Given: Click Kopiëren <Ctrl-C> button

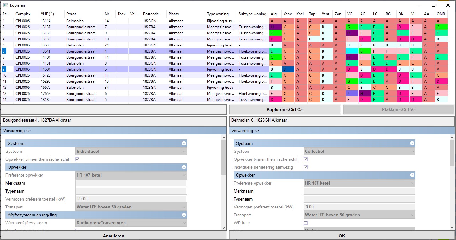Looking at the screenshot, I should point(285,109).
